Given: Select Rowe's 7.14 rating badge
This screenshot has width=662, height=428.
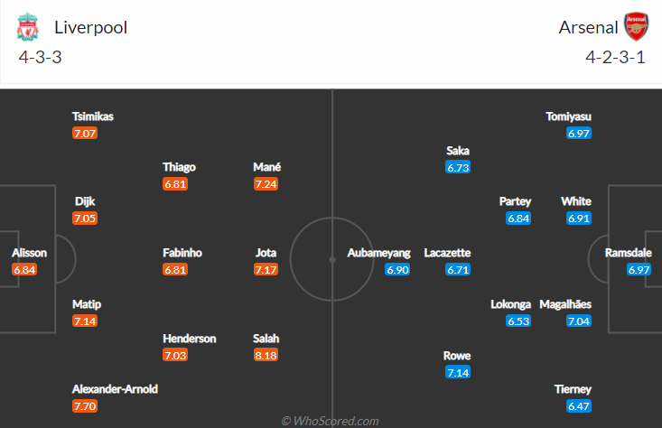Looking at the screenshot, I should [x=457, y=372].
